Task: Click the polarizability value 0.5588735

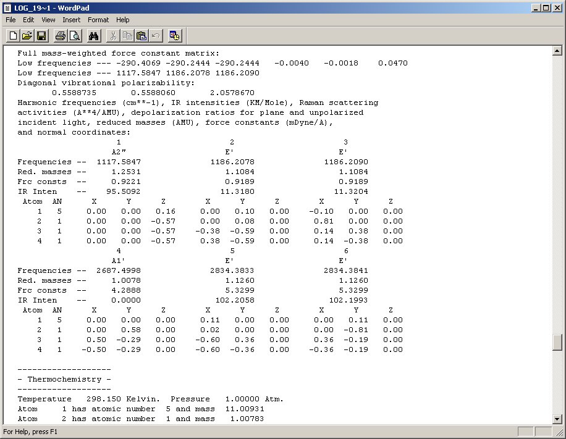Action: point(74,93)
